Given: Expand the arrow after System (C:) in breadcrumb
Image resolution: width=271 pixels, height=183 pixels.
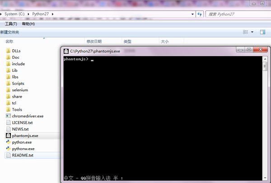Looking at the screenshot, I should [28, 14].
